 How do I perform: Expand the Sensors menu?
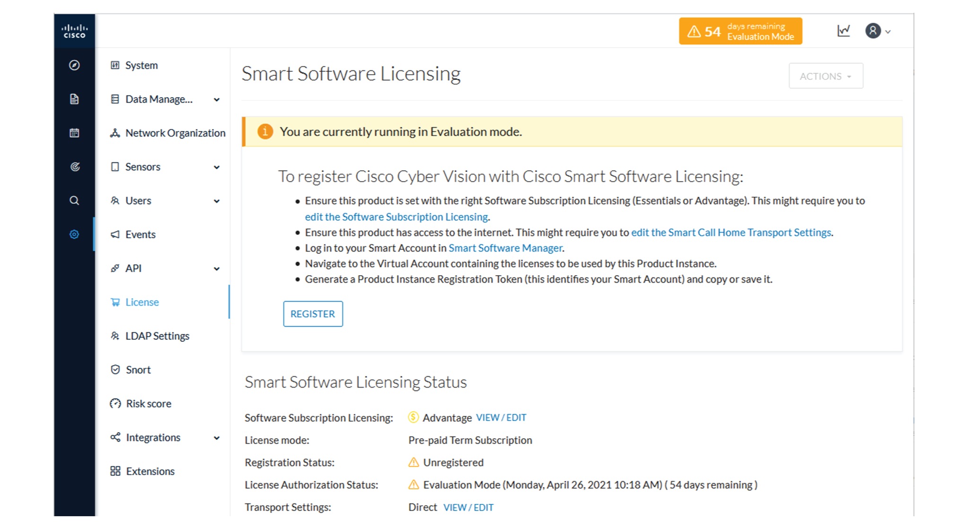coord(217,167)
